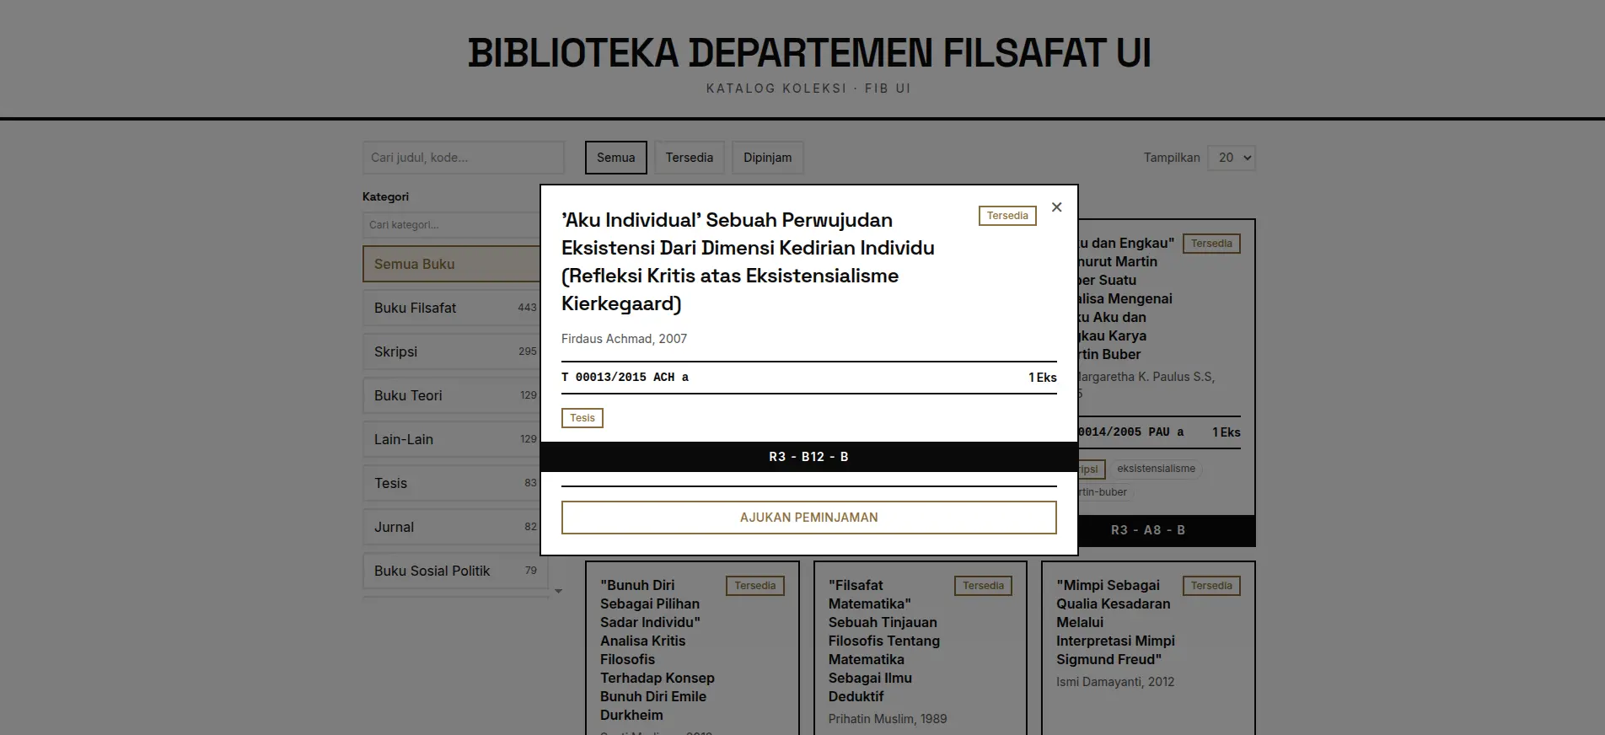The image size is (1605, 735).
Task: Close the book detail dialog
Action: click(1056, 207)
